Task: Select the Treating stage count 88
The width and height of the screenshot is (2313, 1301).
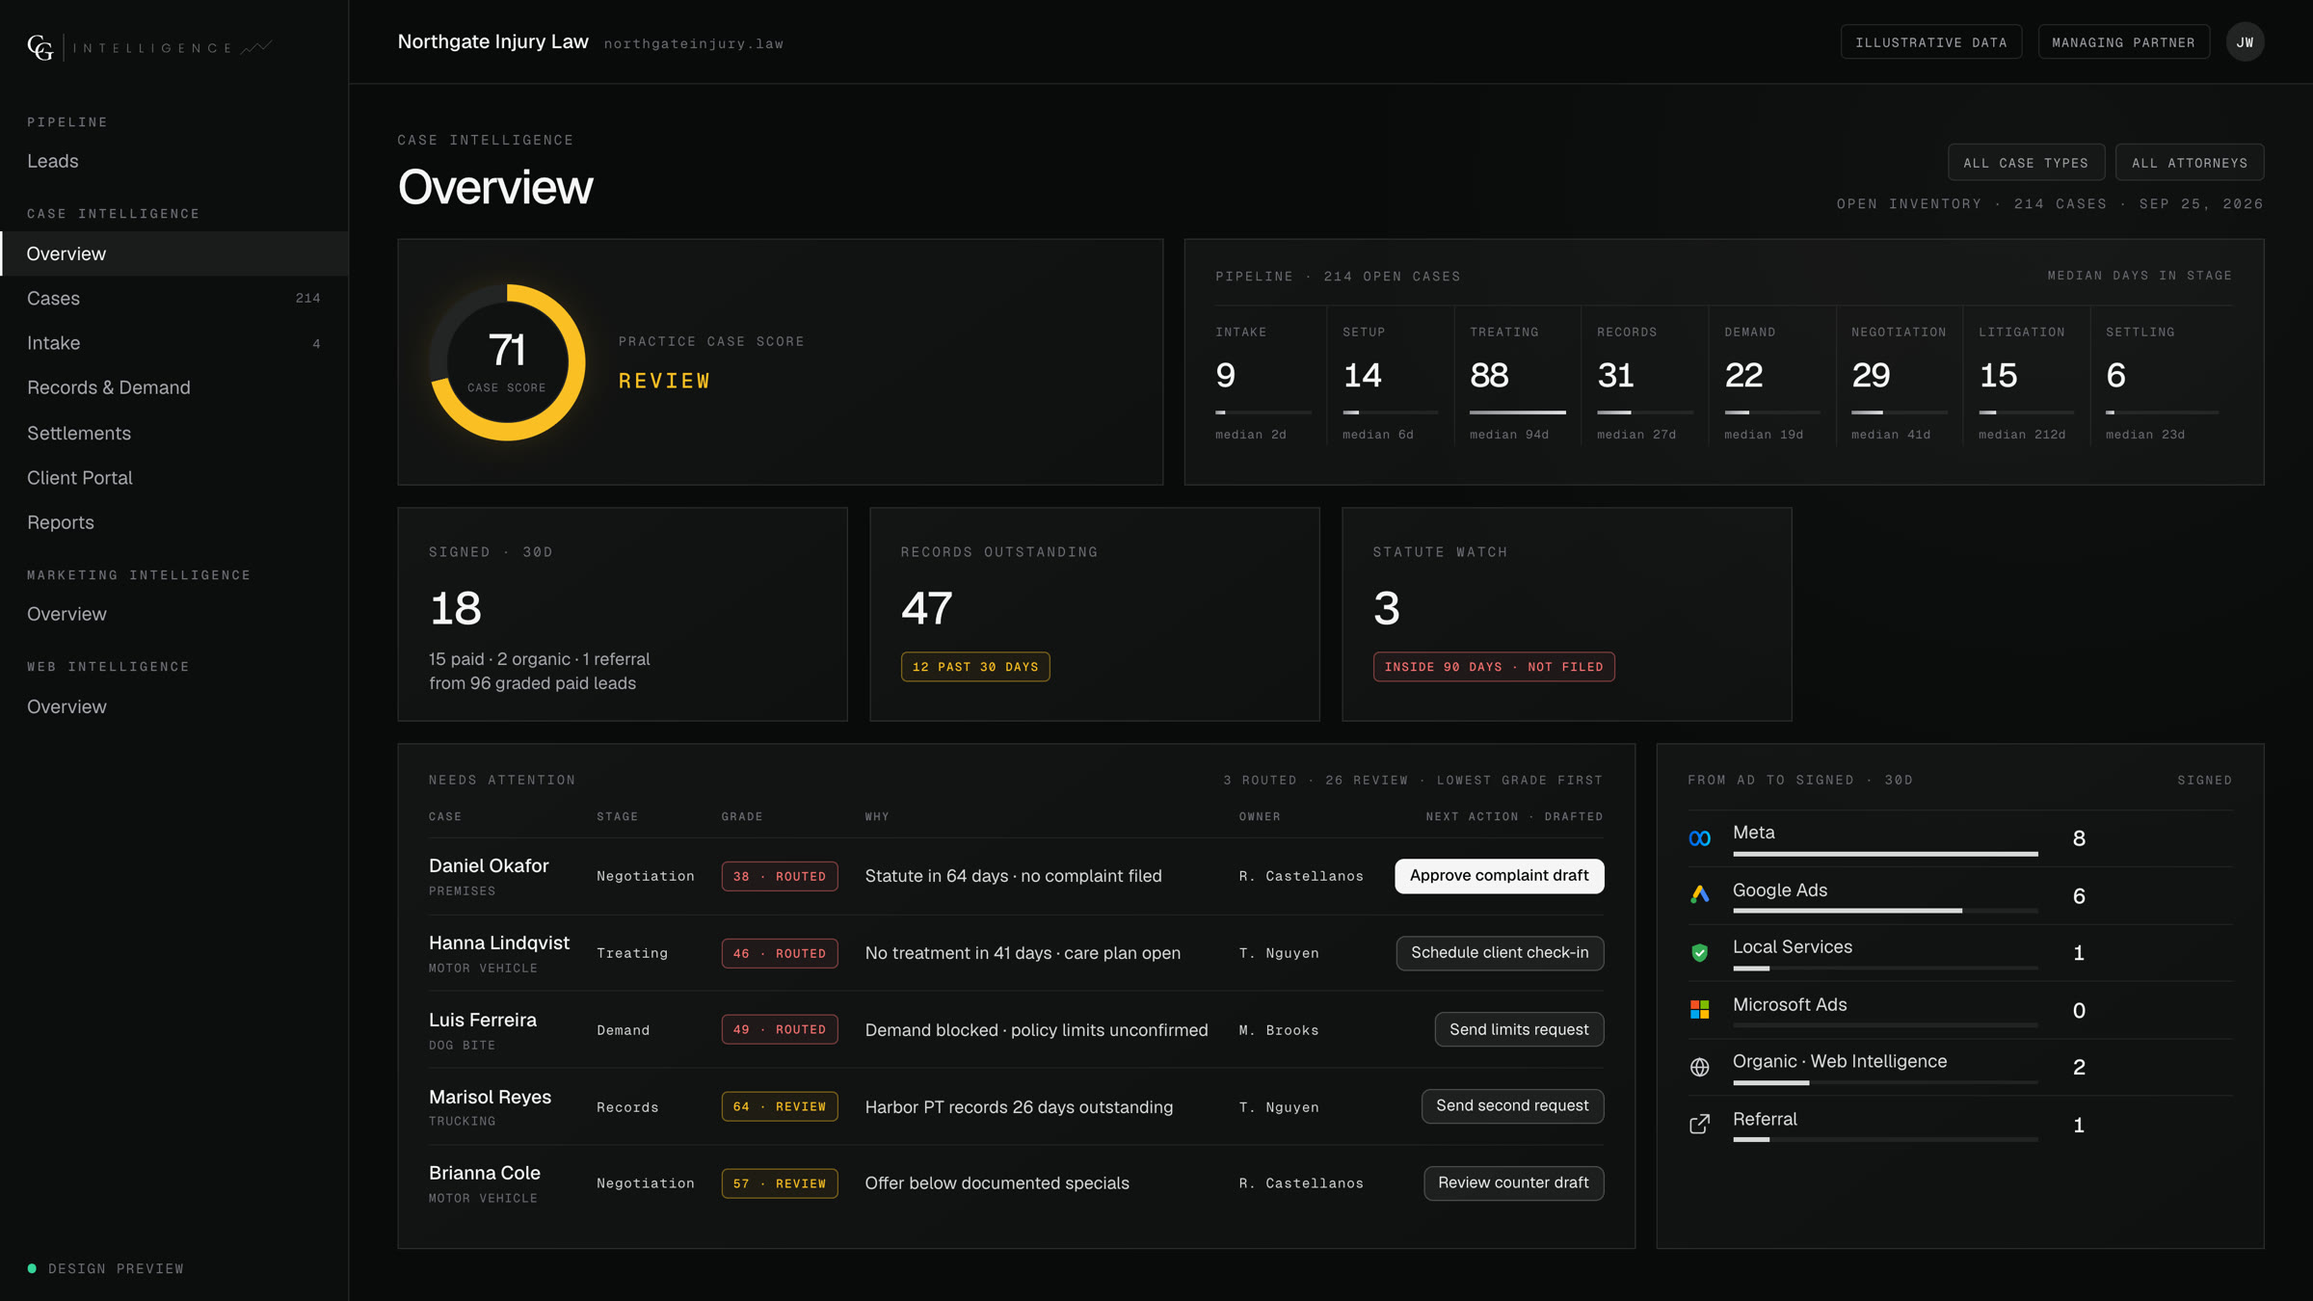Action: coord(1489,376)
